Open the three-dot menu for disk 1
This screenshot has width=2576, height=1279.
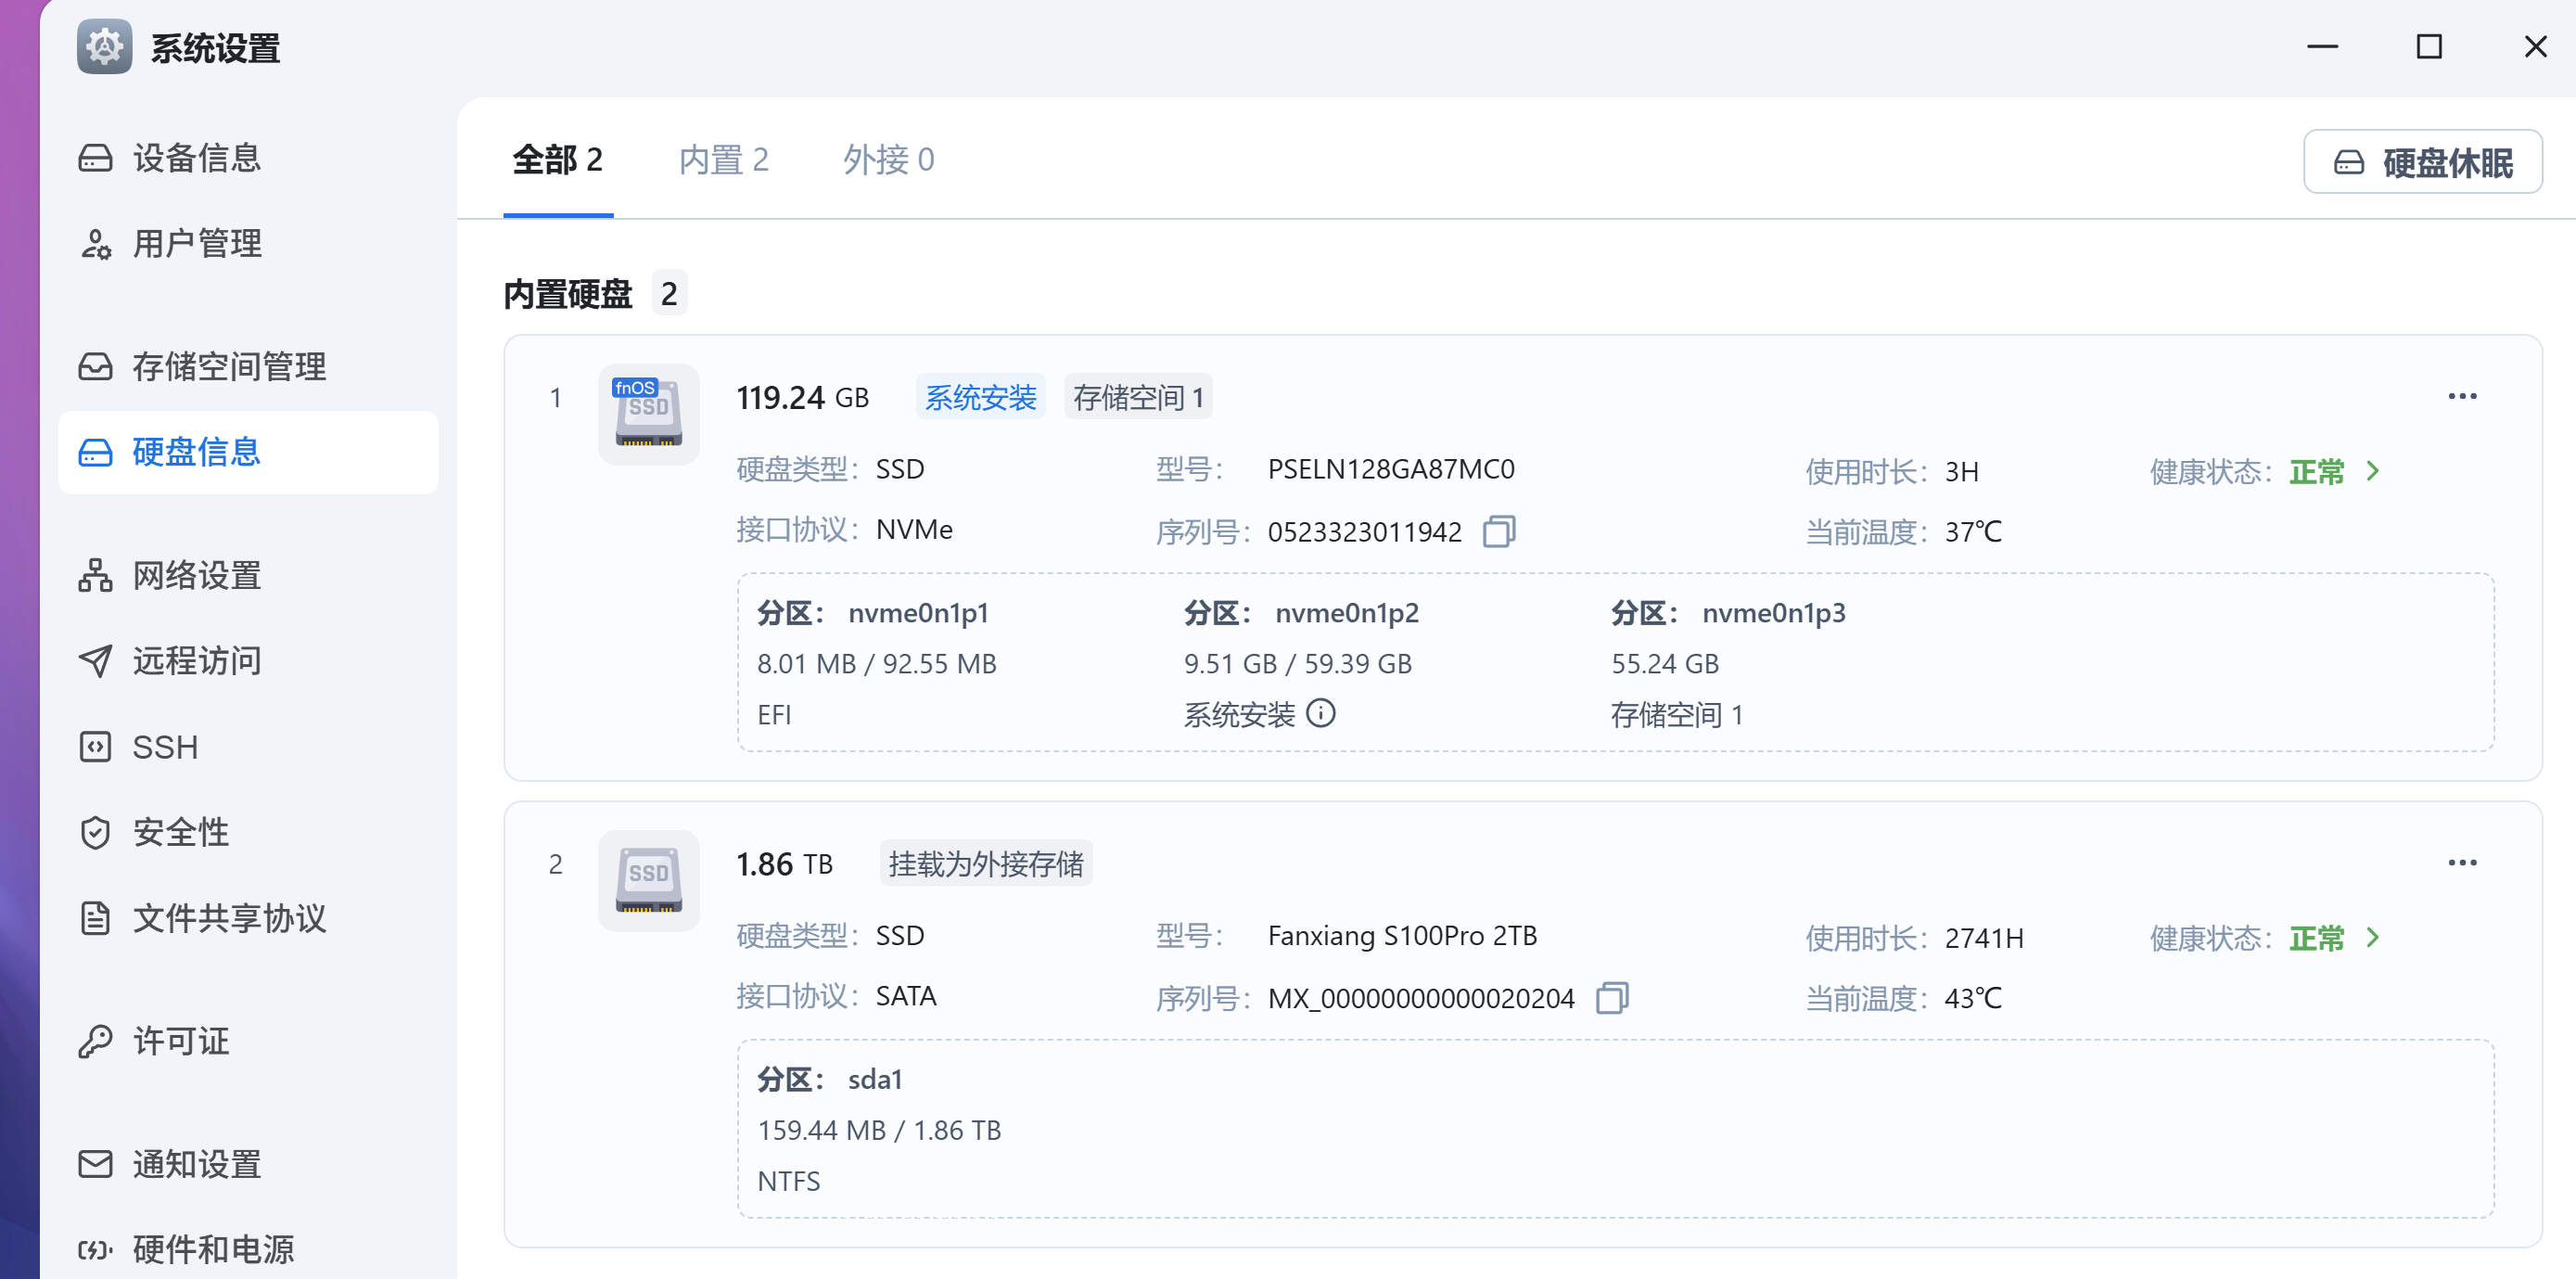coord(2463,395)
